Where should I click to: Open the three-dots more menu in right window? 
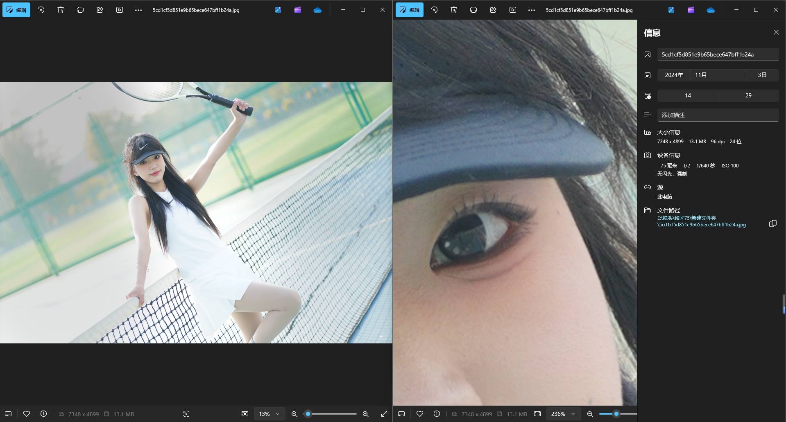[532, 10]
